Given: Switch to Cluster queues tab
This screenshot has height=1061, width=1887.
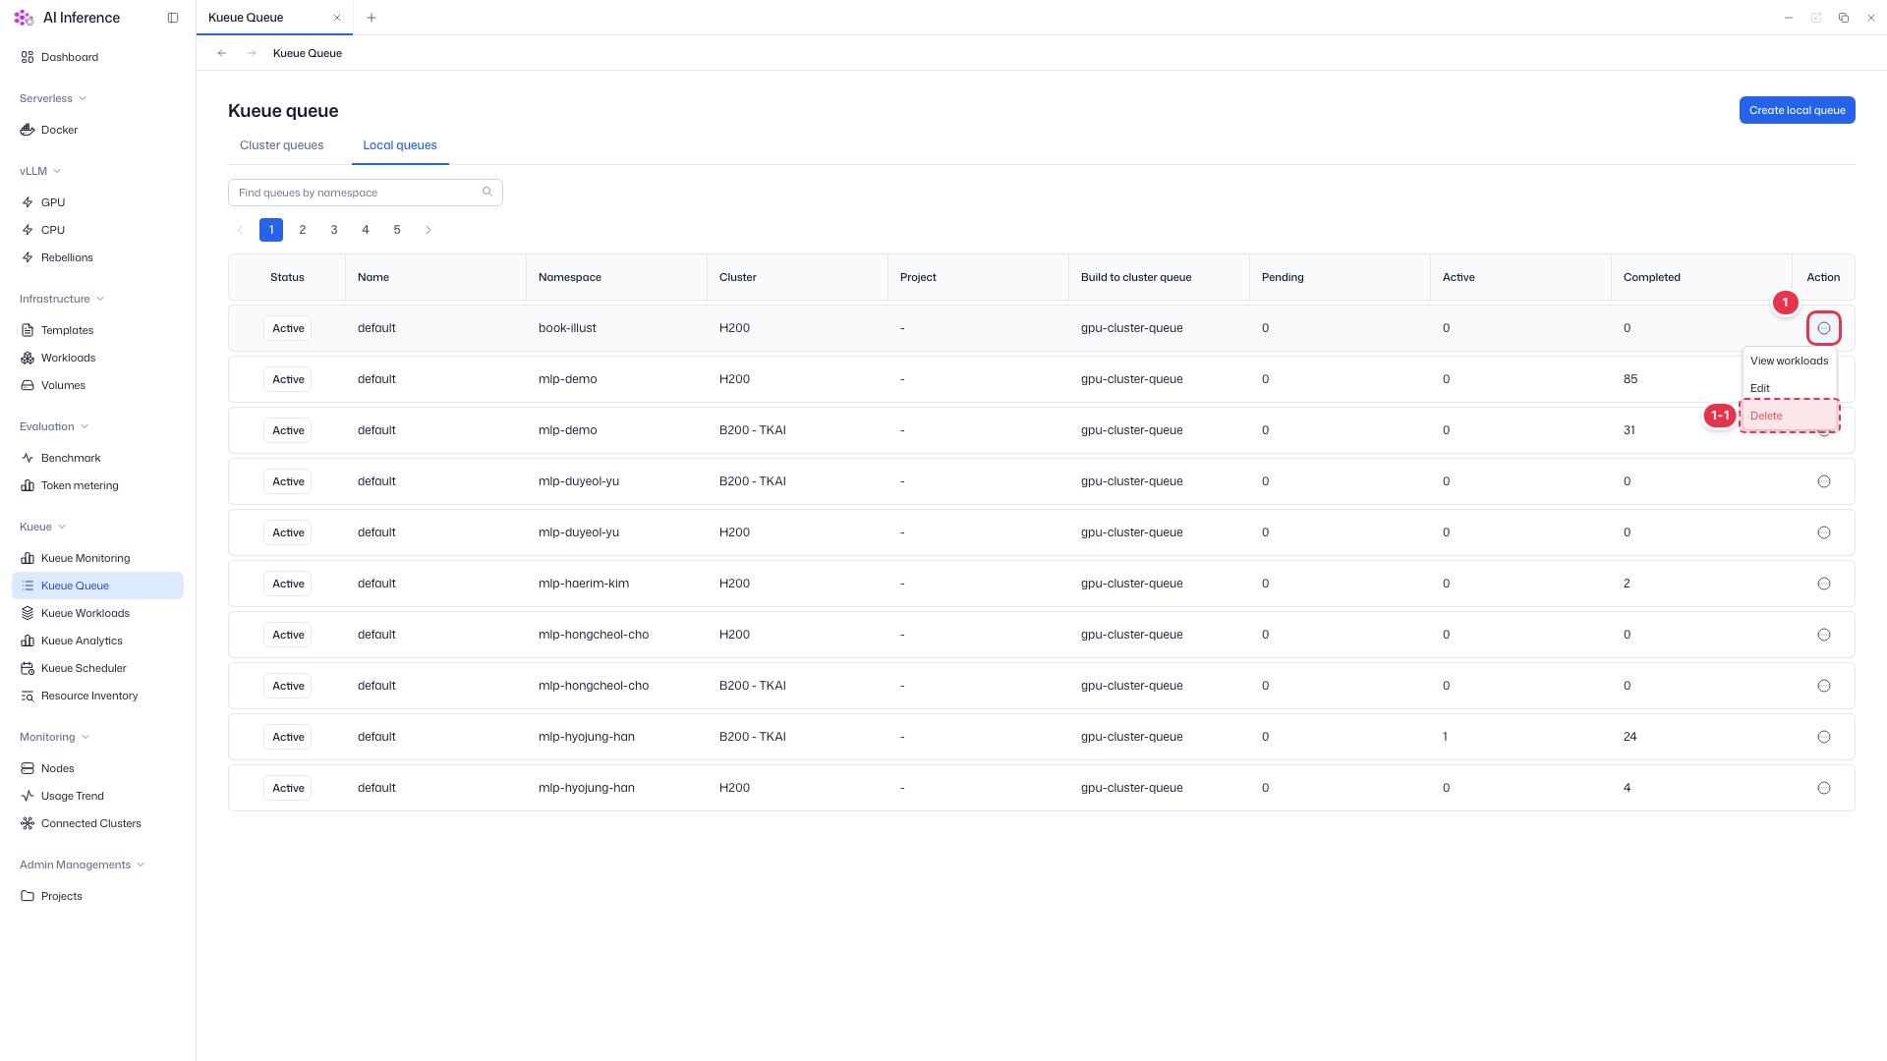Looking at the screenshot, I should [x=281, y=145].
